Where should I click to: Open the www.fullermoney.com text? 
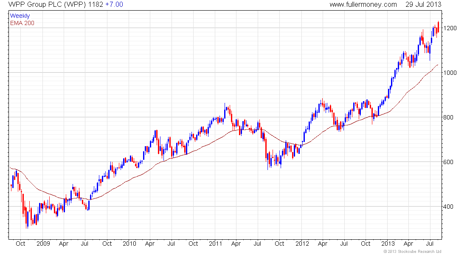coord(363,5)
